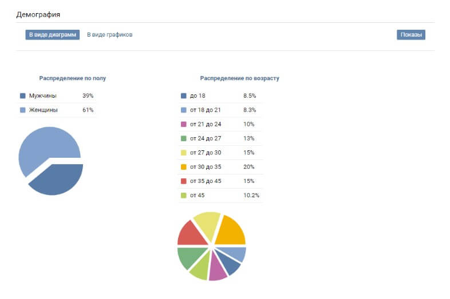Click the 'Женщины' legend color square
Image resolution: width=450 pixels, height=299 pixels.
(23, 110)
